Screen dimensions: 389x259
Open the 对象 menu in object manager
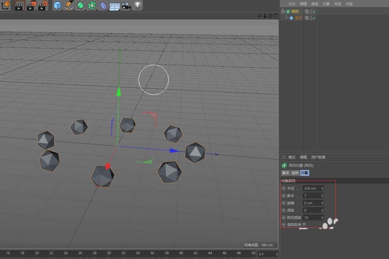[326, 3]
